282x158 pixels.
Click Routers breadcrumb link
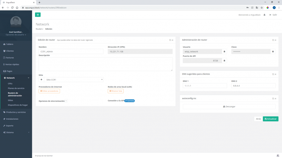[39, 29]
